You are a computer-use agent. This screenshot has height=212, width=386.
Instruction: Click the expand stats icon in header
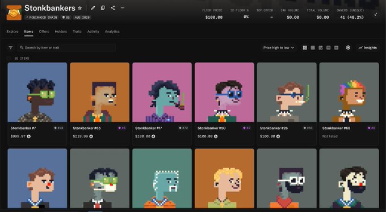[376, 15]
